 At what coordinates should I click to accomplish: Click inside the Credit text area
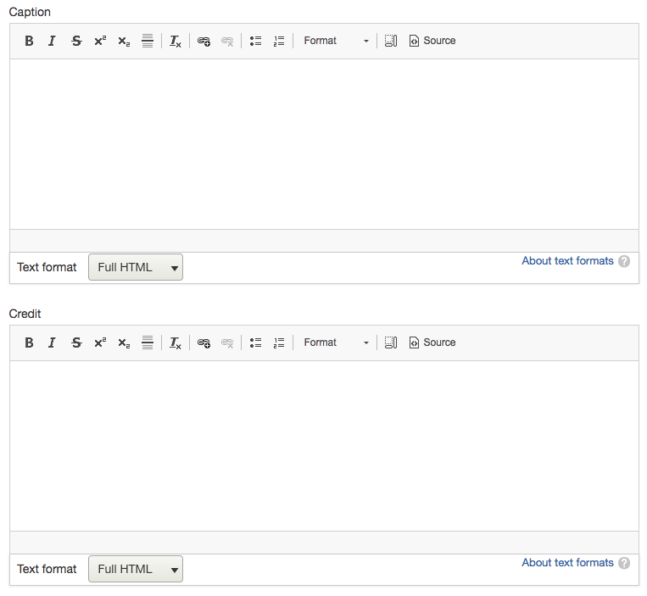click(x=324, y=445)
